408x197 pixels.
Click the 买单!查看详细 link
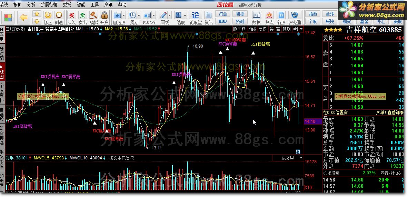click(389, 113)
